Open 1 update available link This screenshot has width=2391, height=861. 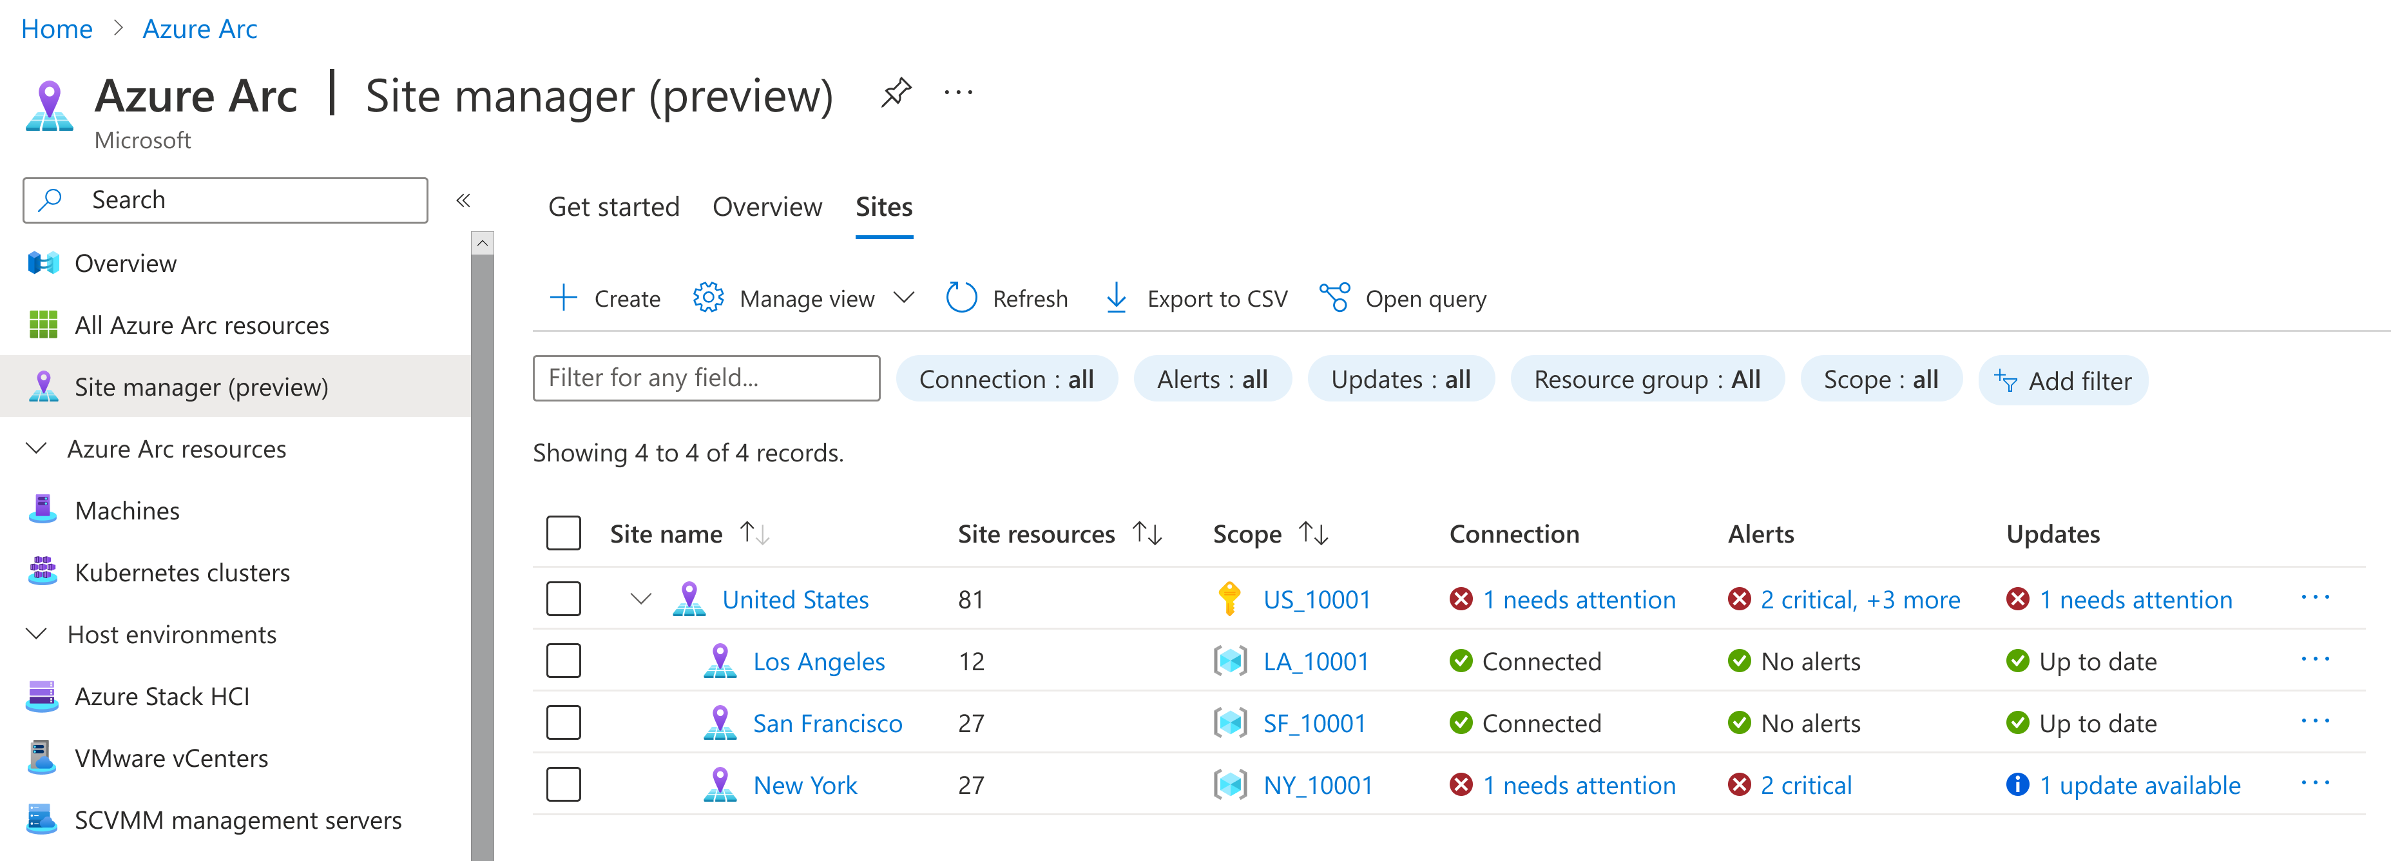click(2140, 785)
